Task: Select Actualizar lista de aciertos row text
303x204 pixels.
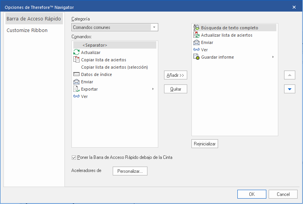Action: (x=227, y=35)
